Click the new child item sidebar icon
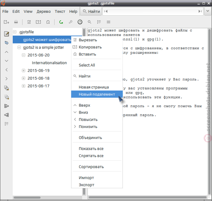Image resolution: width=212 pixels, height=201 pixels. (x=6, y=97)
